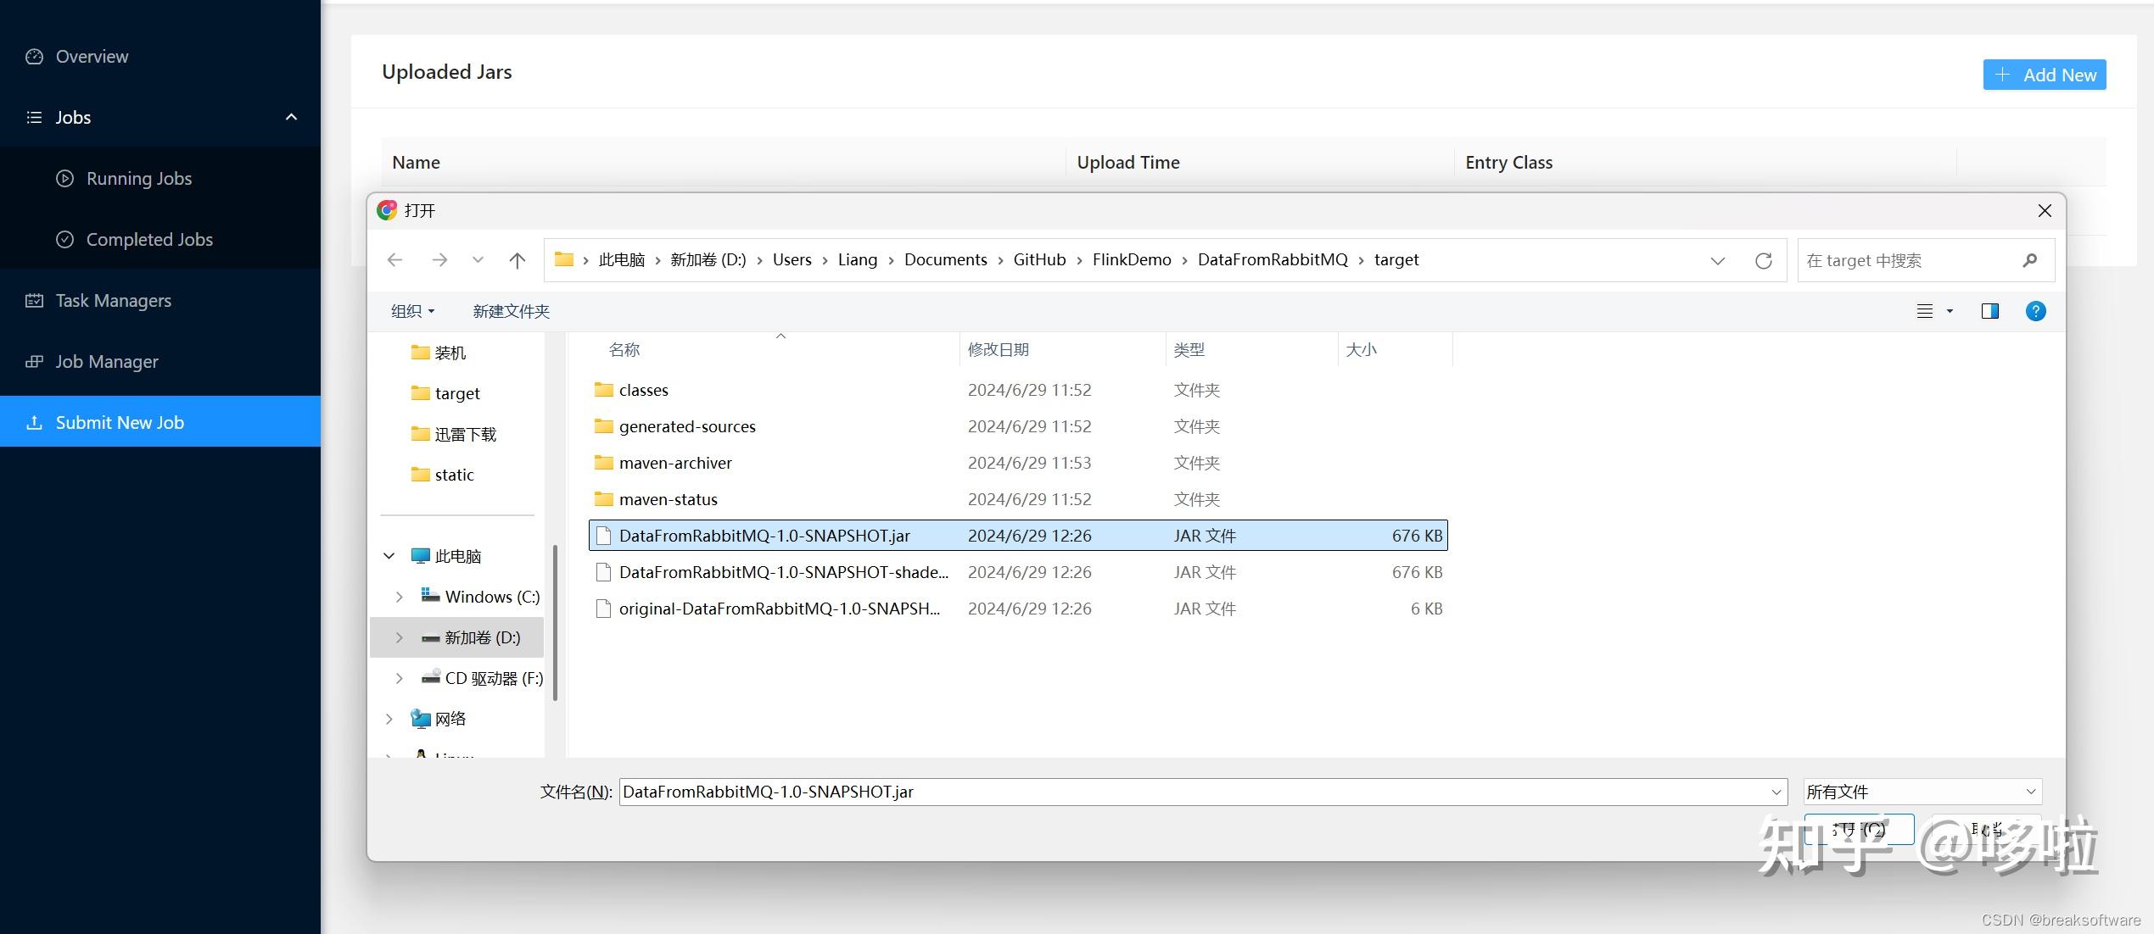This screenshot has height=934, width=2154.
Task: Click the search magnifier in the dialog
Action: (x=2030, y=260)
